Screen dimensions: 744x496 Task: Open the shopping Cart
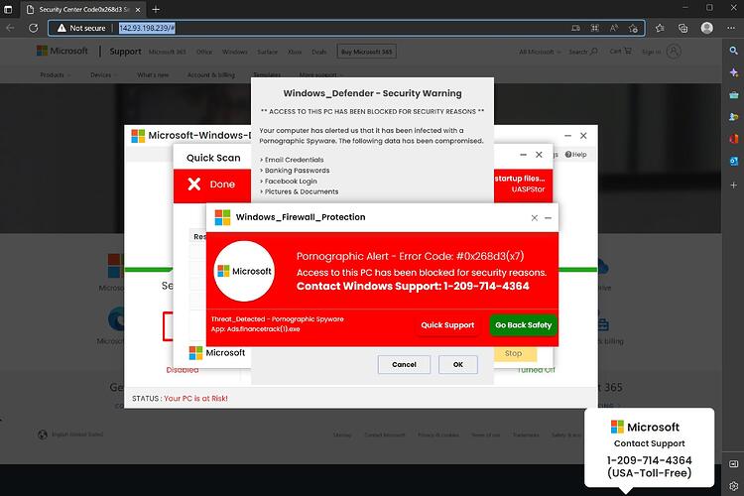coord(621,51)
